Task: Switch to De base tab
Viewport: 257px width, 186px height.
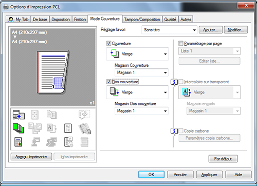Action: pyautogui.click(x=40, y=20)
